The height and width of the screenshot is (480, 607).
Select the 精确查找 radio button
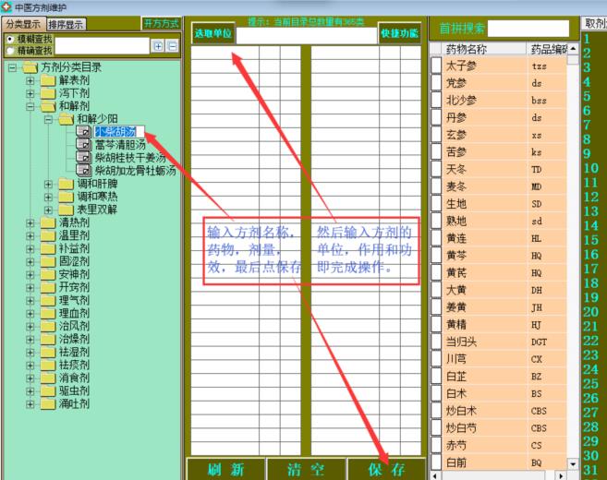pyautogui.click(x=9, y=51)
